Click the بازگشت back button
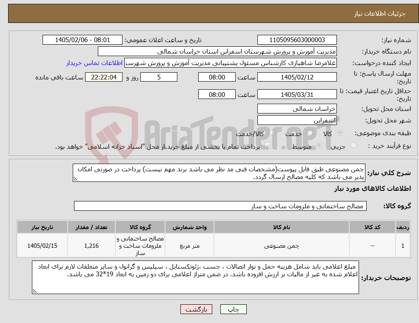This screenshot has width=419, height=323. click(x=196, y=309)
